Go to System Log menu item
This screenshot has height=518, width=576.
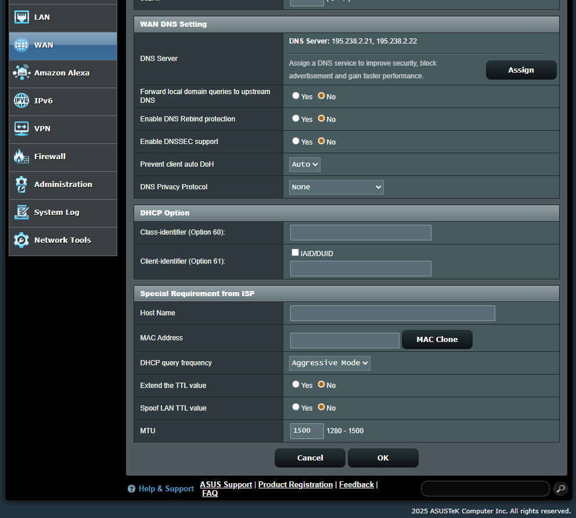coord(56,213)
